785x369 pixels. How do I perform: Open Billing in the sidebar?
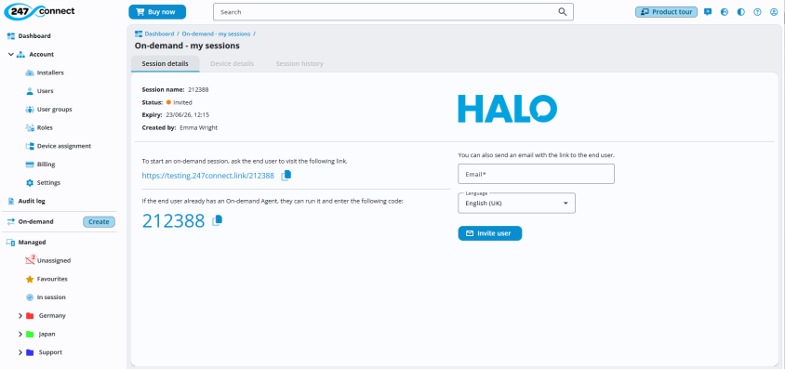click(46, 165)
